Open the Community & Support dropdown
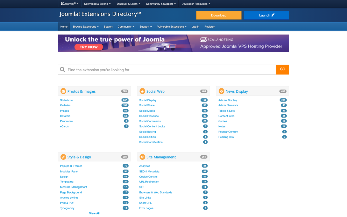347x217 pixels. tap(161, 4)
